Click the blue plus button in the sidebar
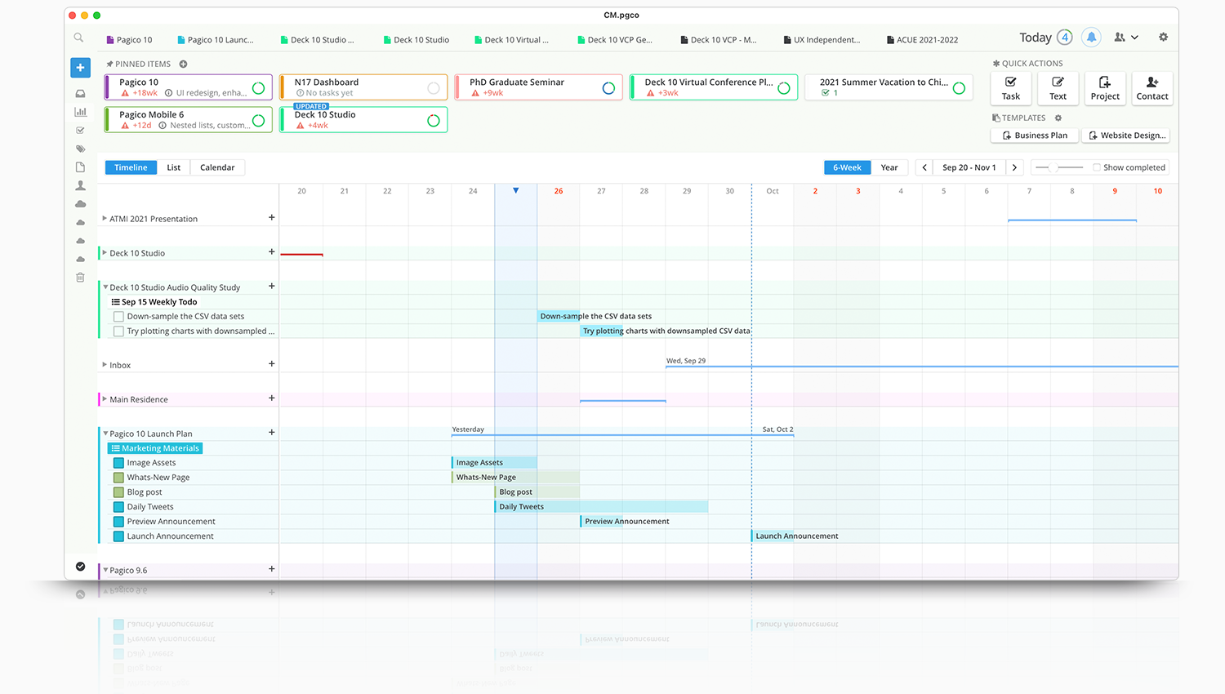Viewport: 1225px width, 694px height. point(80,68)
